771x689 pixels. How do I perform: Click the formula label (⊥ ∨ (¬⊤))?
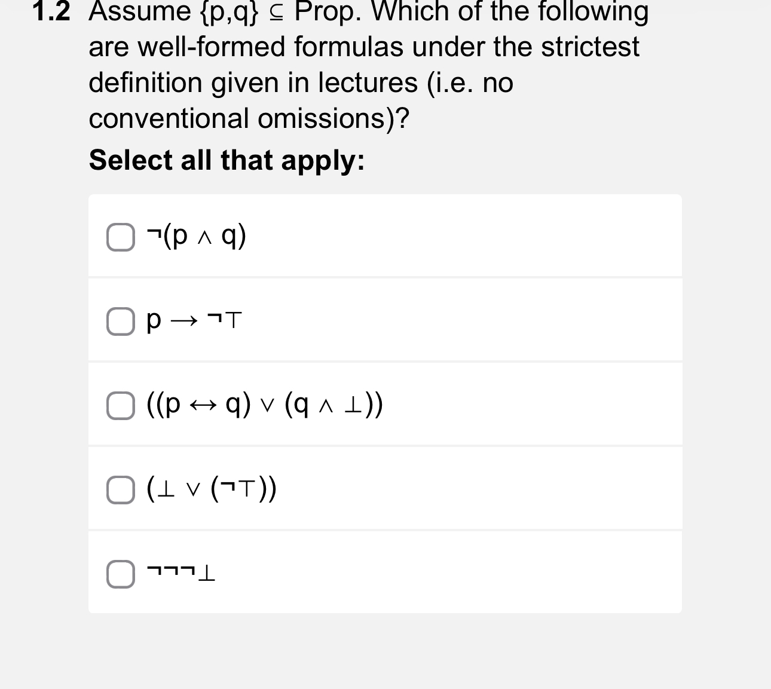pos(210,490)
